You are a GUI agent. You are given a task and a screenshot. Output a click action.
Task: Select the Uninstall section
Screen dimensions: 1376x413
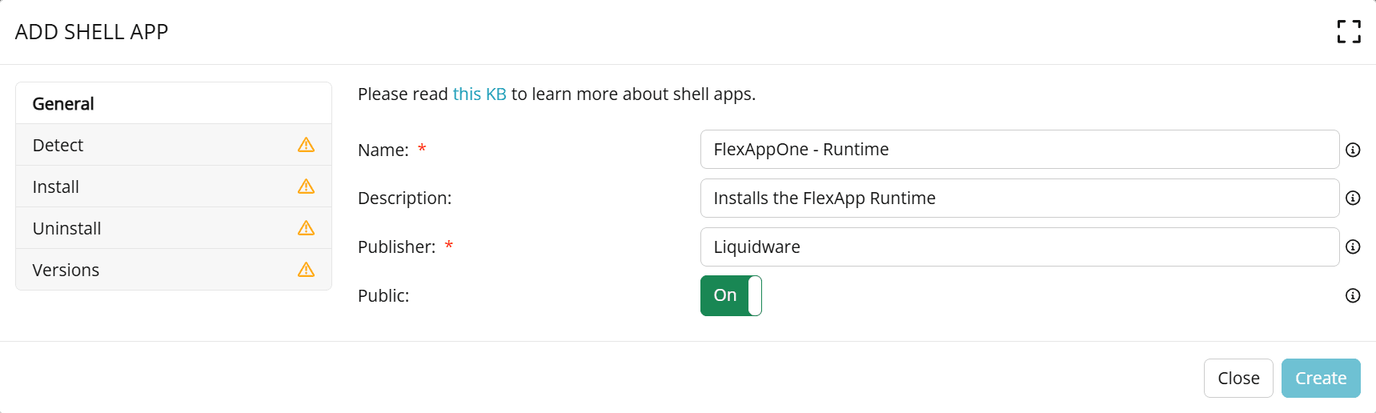tap(67, 229)
